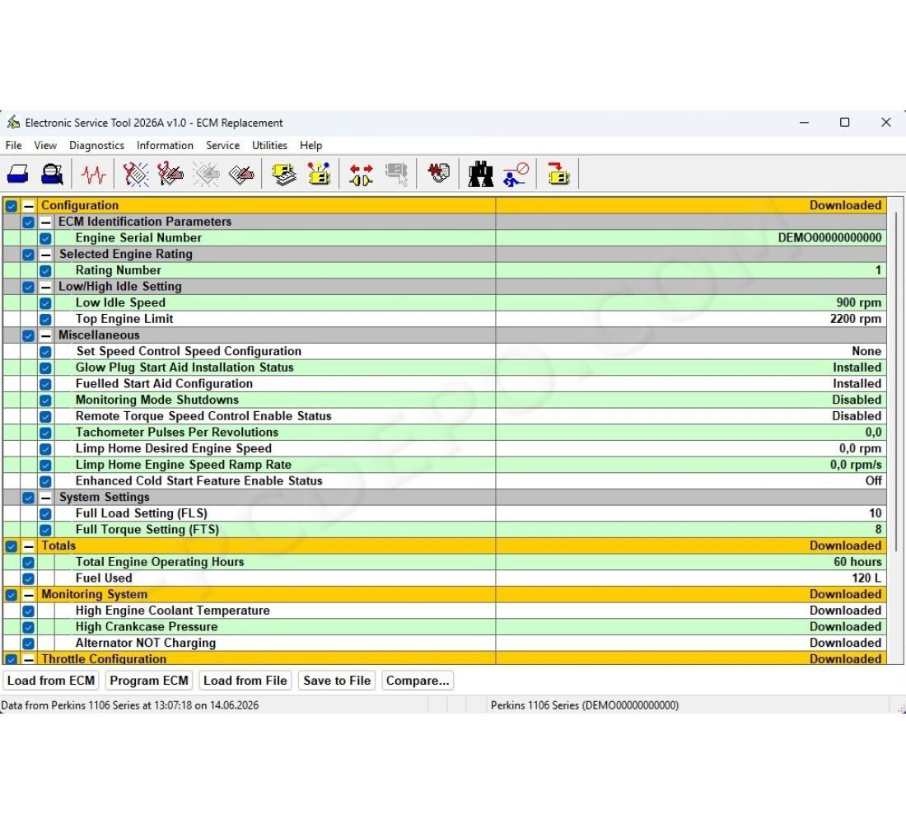Open the Configuration tool icon with pins
This screenshot has height=824, width=906.
(319, 174)
